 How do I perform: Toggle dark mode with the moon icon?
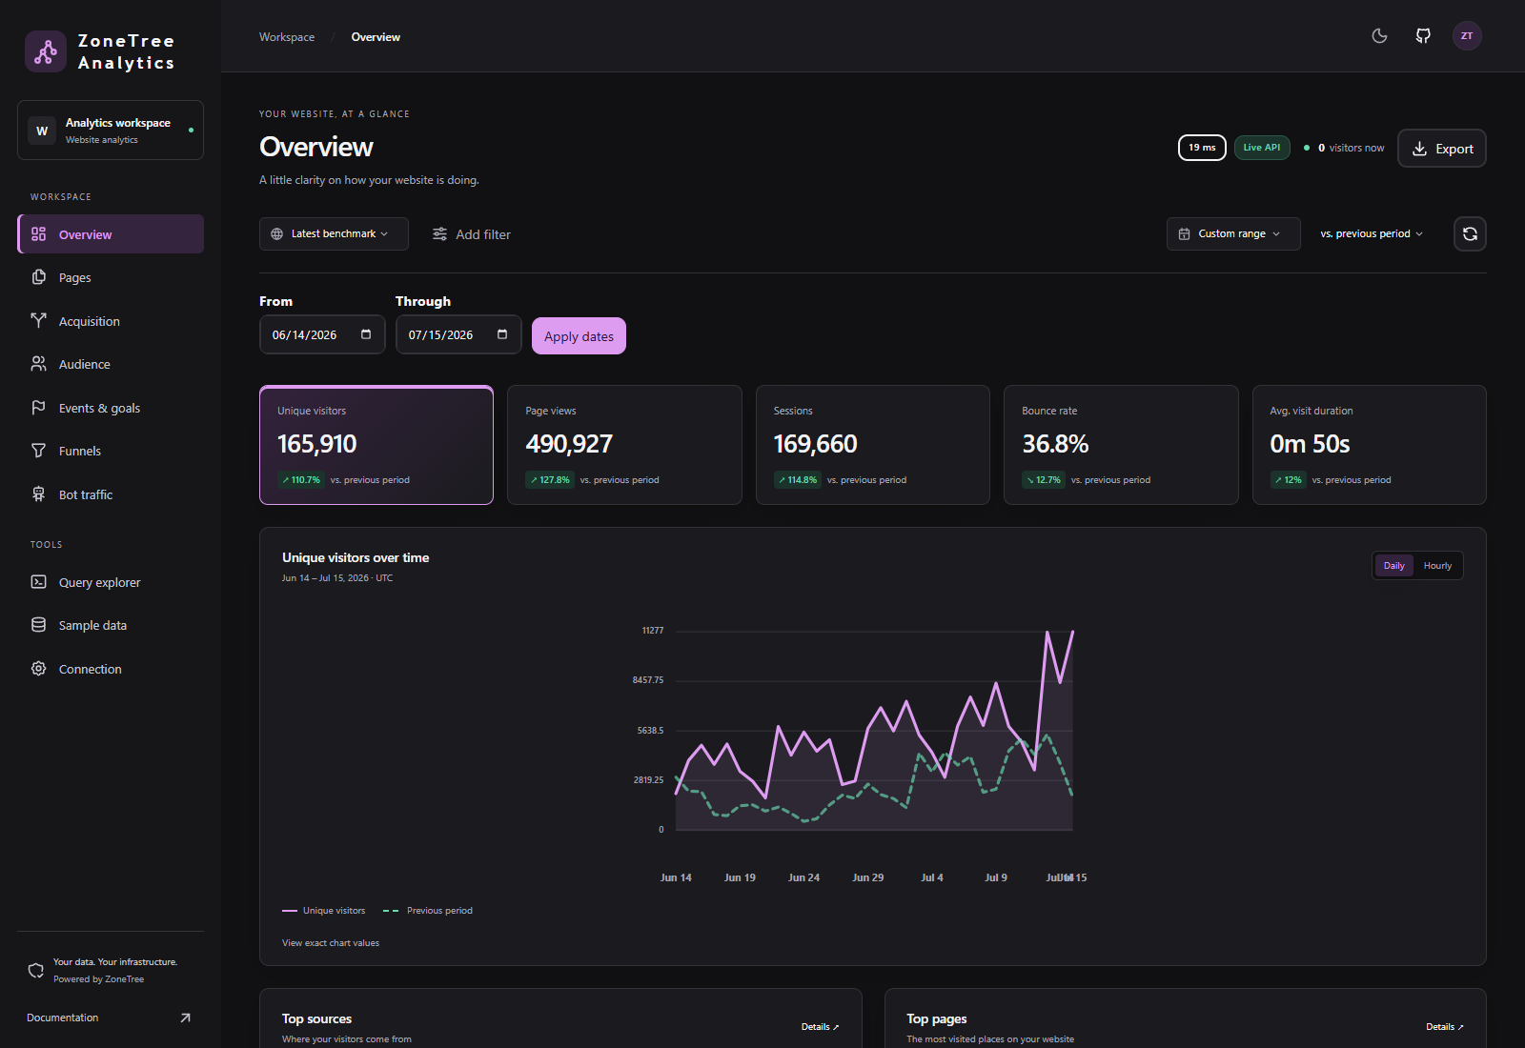1379,36
